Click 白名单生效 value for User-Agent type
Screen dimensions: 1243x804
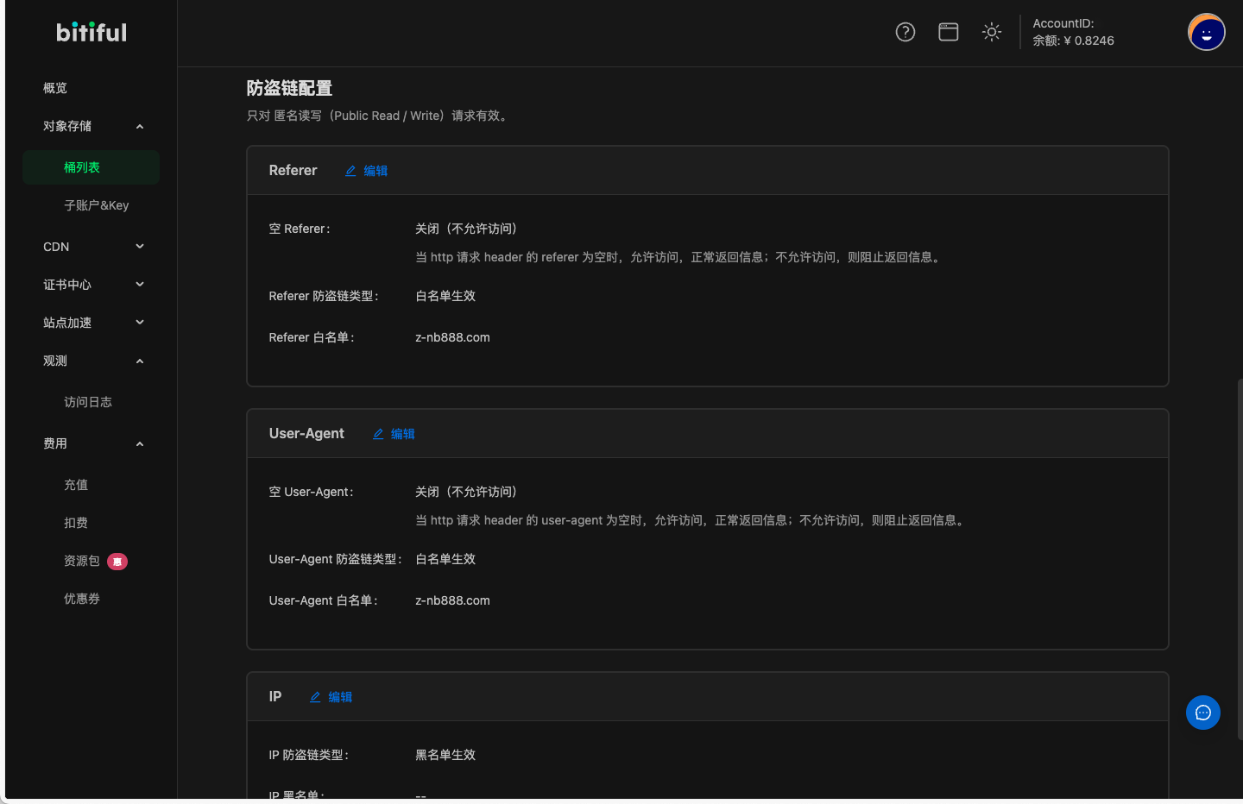point(445,559)
